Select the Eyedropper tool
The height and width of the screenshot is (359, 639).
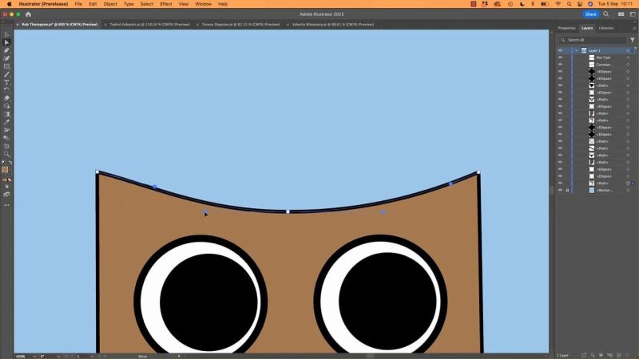6,122
